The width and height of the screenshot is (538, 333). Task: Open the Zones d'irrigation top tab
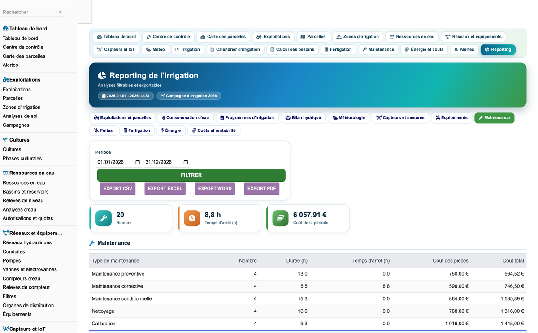click(358, 37)
